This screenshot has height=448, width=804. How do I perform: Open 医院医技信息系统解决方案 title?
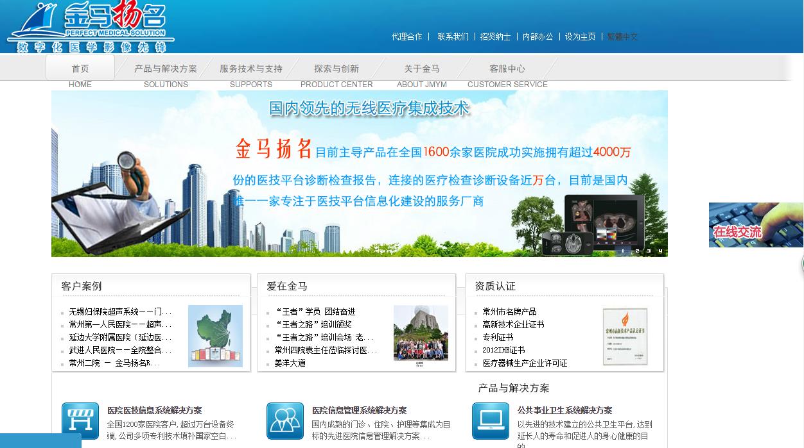point(154,410)
